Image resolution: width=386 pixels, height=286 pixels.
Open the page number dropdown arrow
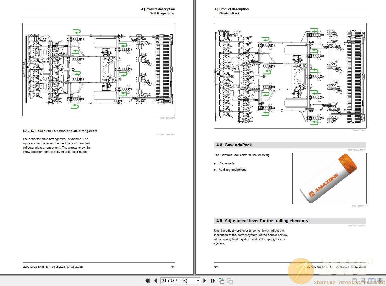[198, 281]
